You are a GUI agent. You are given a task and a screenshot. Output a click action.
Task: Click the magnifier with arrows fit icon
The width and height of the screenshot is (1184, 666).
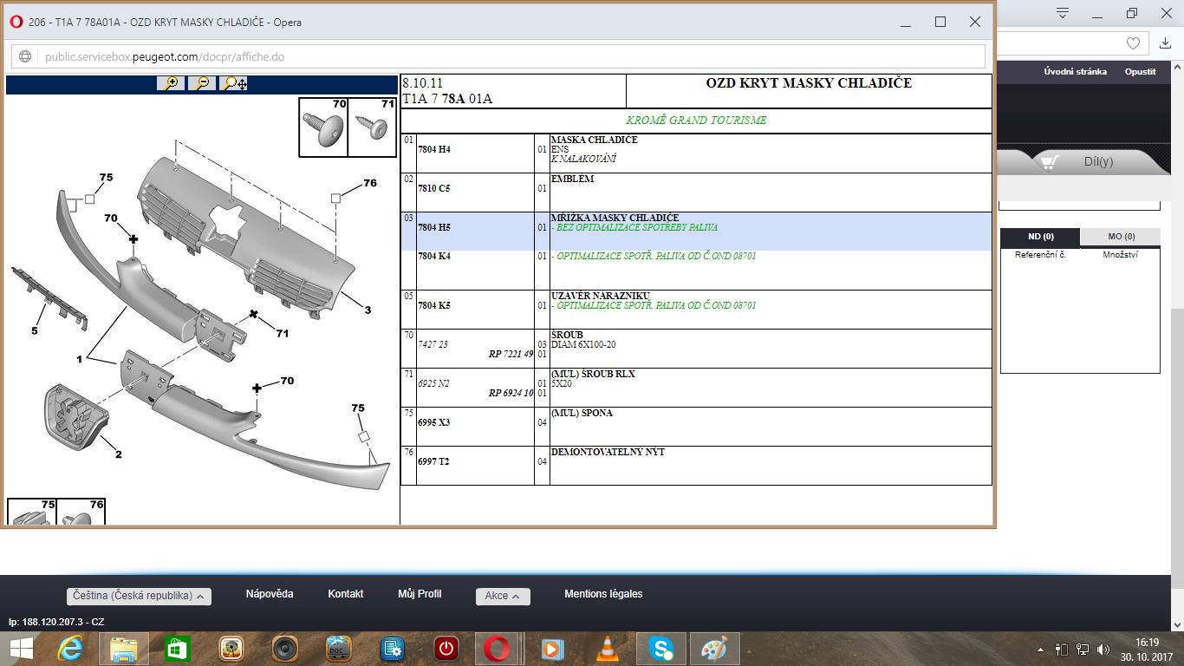click(233, 83)
